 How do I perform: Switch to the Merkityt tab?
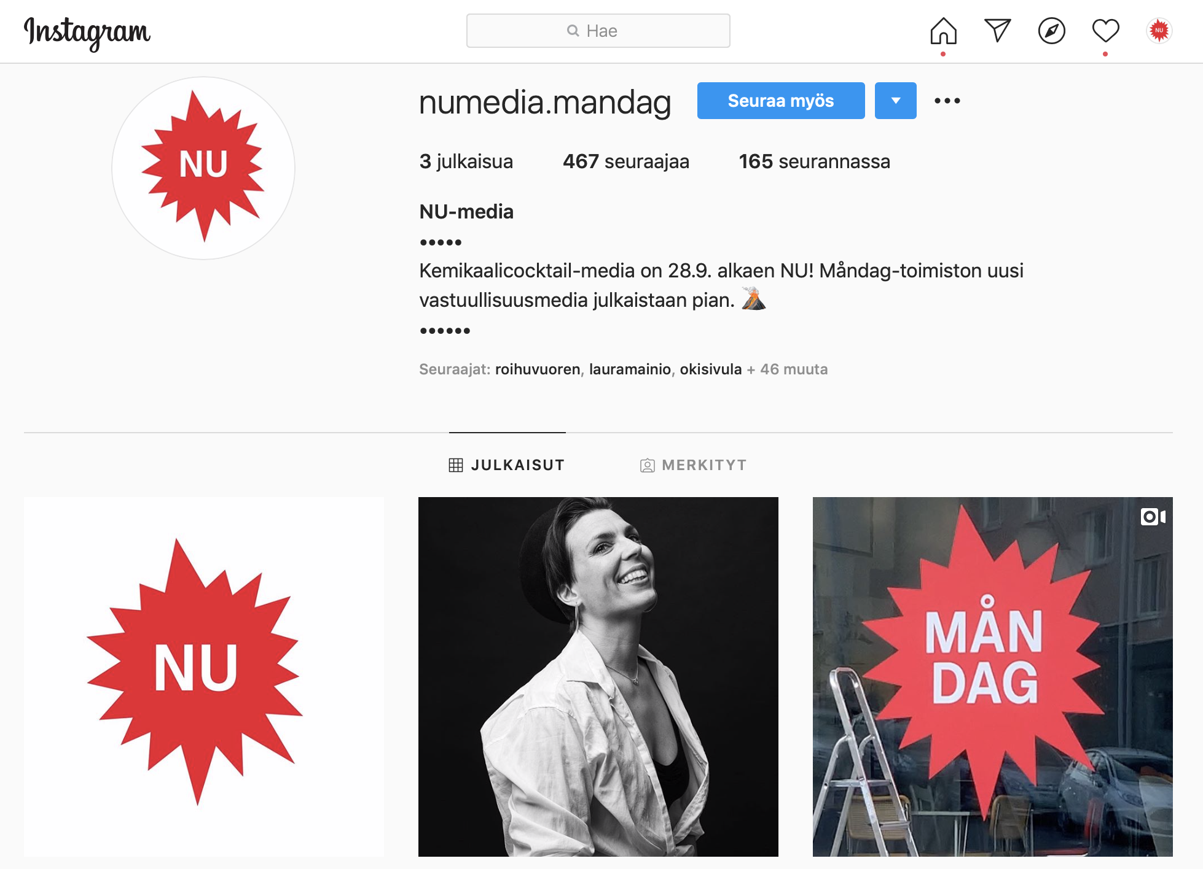click(693, 465)
